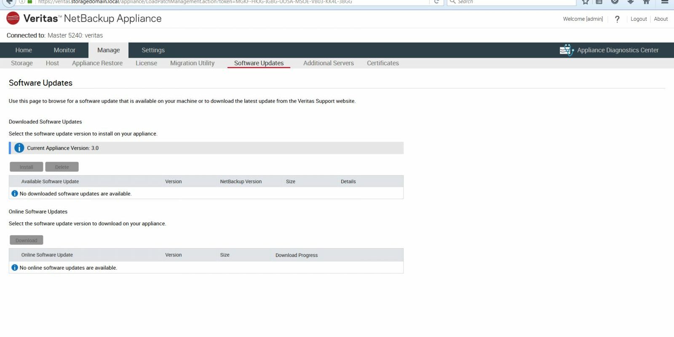
Task: Click info icon next to No downloaded updates
Action: coord(15,193)
